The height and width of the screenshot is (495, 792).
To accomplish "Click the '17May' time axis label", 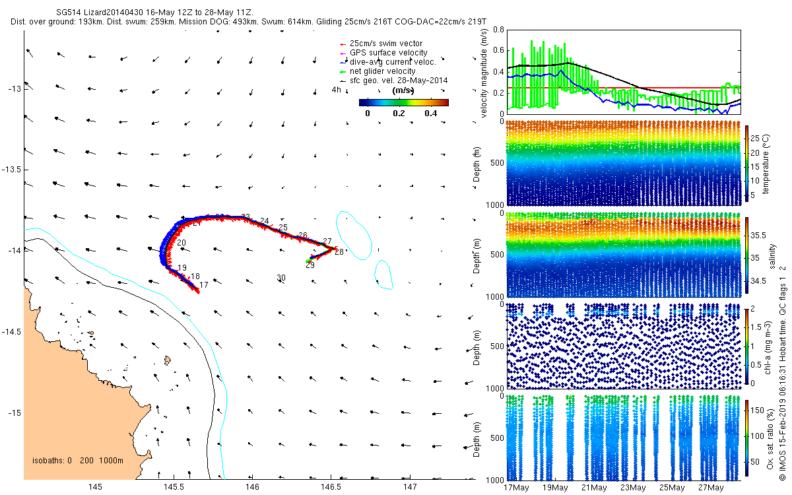I will 516,488.
